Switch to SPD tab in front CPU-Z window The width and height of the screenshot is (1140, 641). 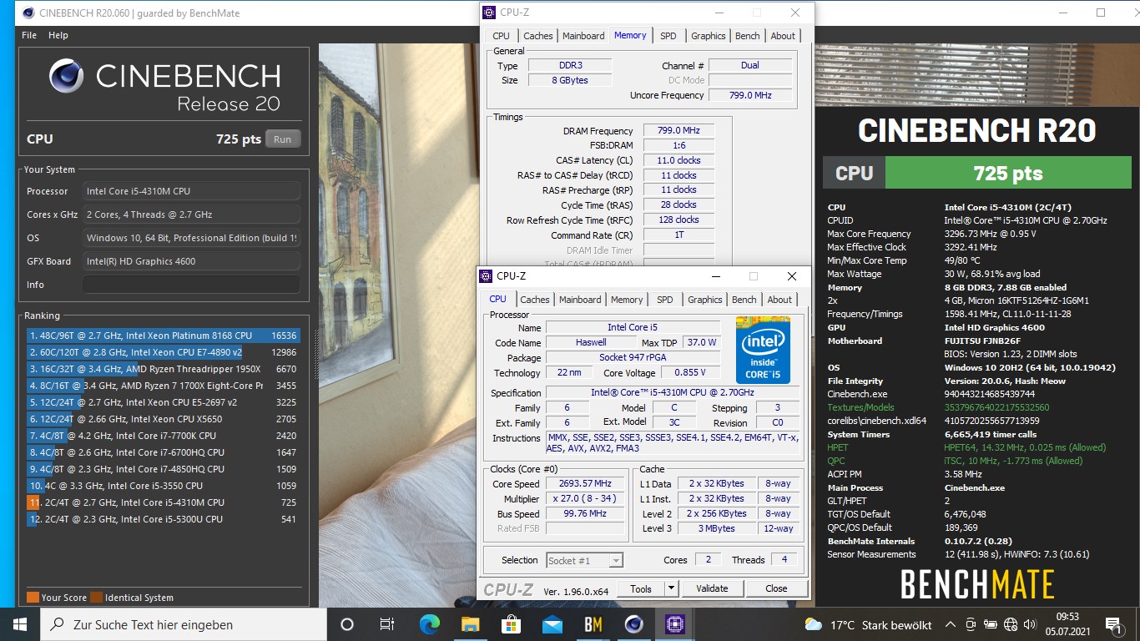point(665,300)
